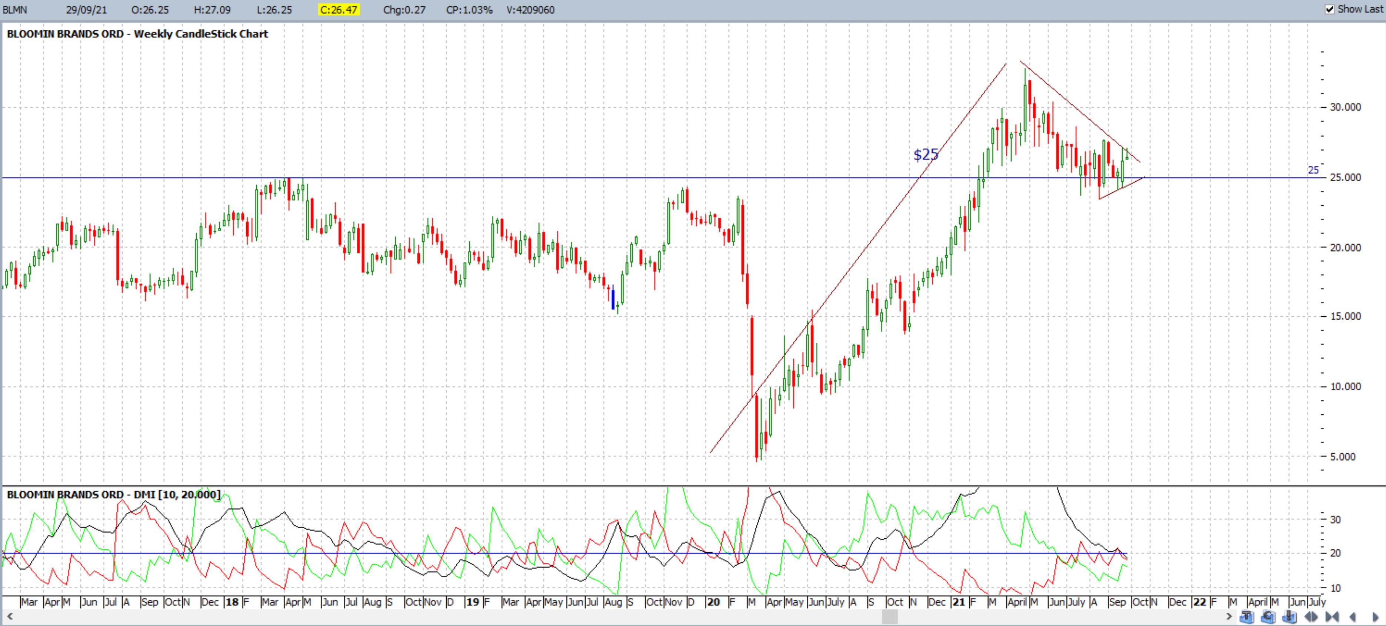Toggle the Show Last checkbox
1386x626 pixels.
1329,9
